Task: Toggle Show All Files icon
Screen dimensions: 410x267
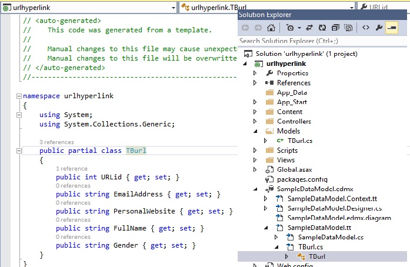Action: tap(348, 28)
